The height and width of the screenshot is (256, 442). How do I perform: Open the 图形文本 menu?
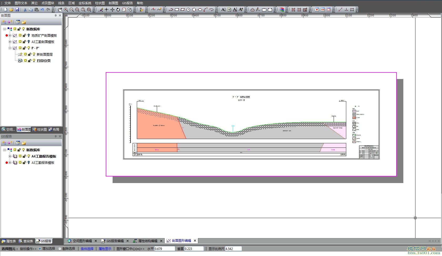pos(21,3)
